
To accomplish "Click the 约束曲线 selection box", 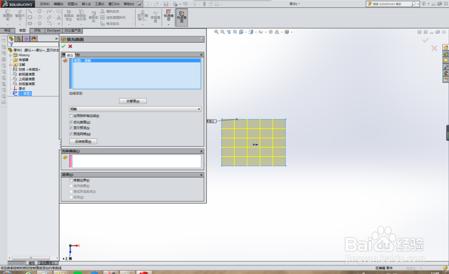I will [x=136, y=161].
